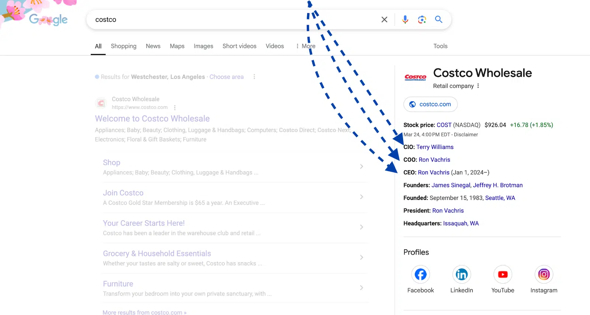590x315 pixels.
Task: Open the Your Career Starts Here! link
Action: click(144, 223)
